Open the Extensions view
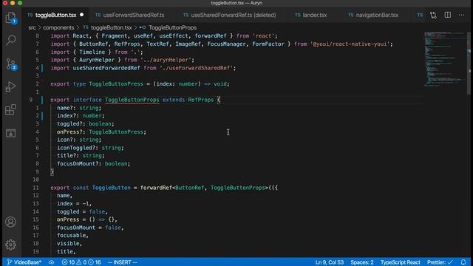Viewport: 473px width, 266px height. [x=10, y=110]
